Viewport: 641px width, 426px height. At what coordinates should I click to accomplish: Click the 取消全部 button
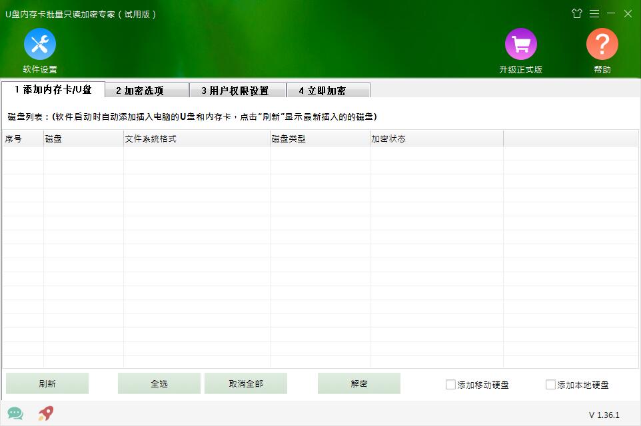(x=246, y=383)
